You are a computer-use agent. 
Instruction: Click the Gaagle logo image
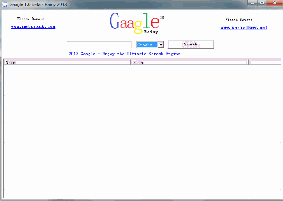coord(137,23)
